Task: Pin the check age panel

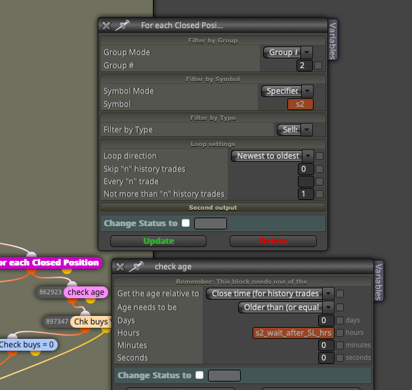Action: coord(136,267)
